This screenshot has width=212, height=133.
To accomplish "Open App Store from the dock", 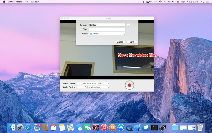I will [121, 128].
